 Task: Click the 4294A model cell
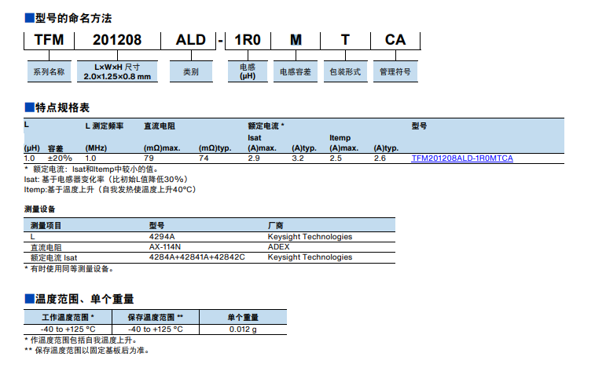(162, 236)
